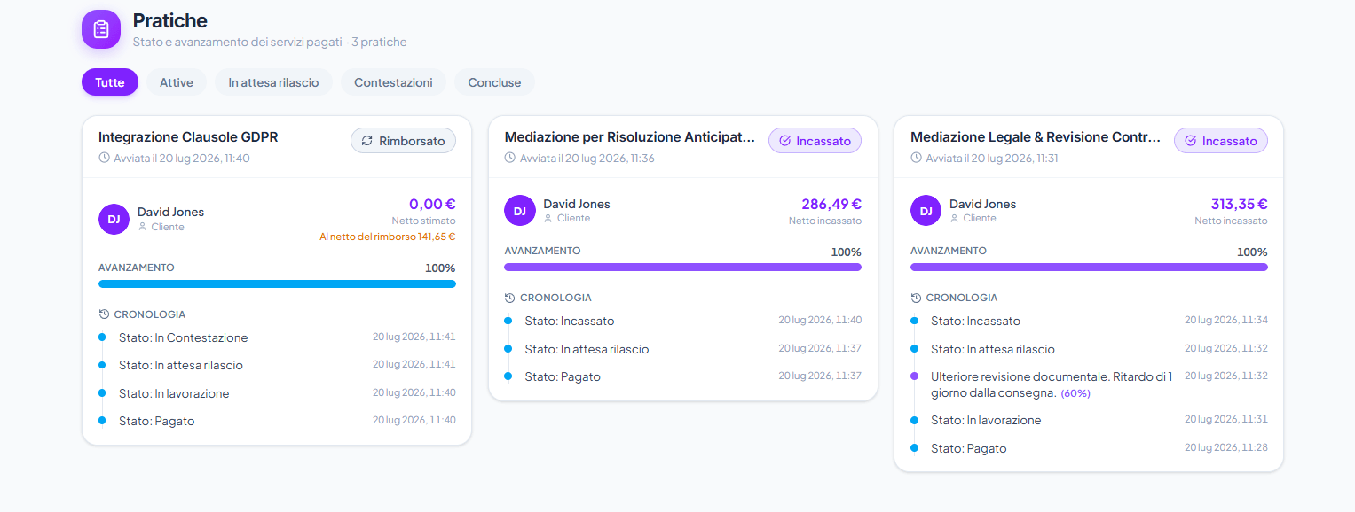The width and height of the screenshot is (1355, 512).
Task: Click check icon in Mediazione Legale Incassato badge
Action: tap(1191, 141)
